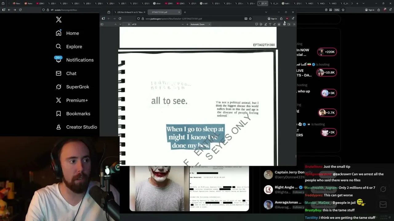The width and height of the screenshot is (394, 221).
Task: Go forward in the front PDF window
Action: click(x=114, y=18)
